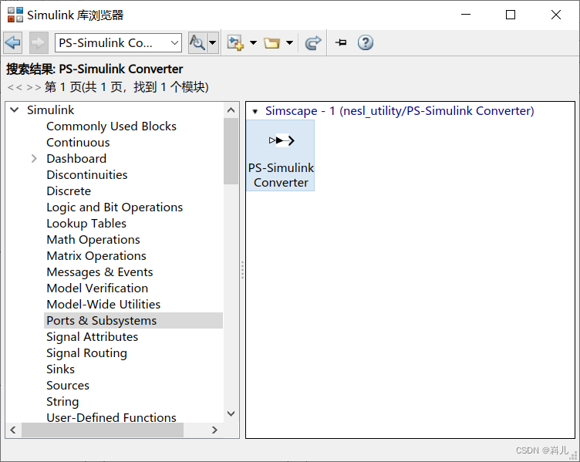Screen dimensions: 580x462
Task: Open the PS-Simulink Co... search combo box
Action: pyautogui.click(x=118, y=43)
